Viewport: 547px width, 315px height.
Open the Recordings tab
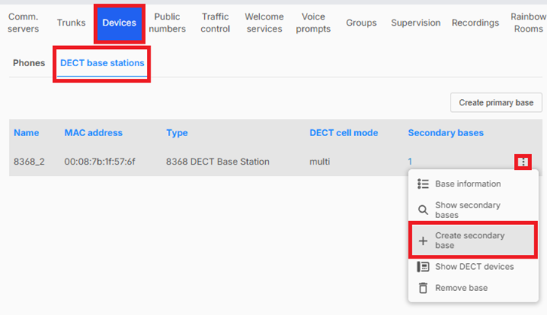[x=475, y=23]
